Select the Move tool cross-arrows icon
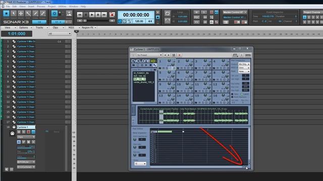The image size is (323, 181). (21, 14)
